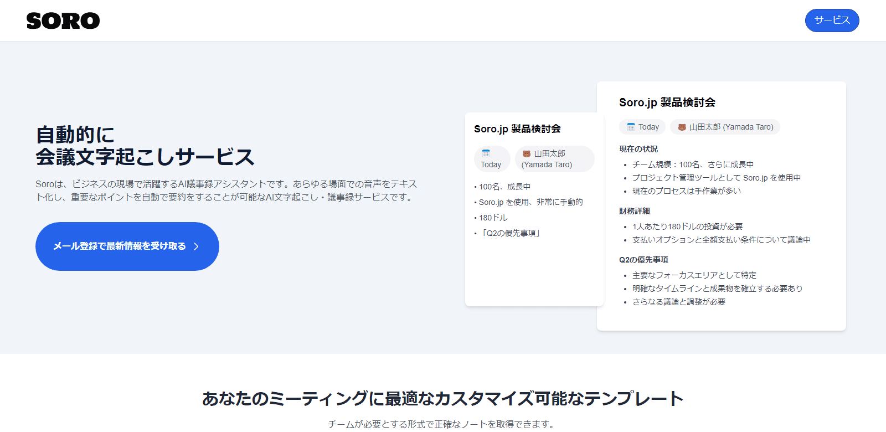Click the bear avatar icon in the small card
The height and width of the screenshot is (432, 886).
pos(527,154)
